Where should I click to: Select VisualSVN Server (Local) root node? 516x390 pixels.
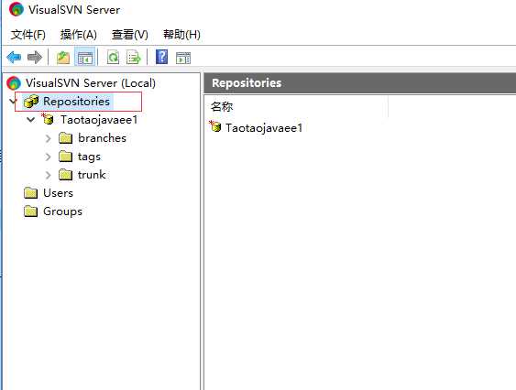(x=91, y=83)
